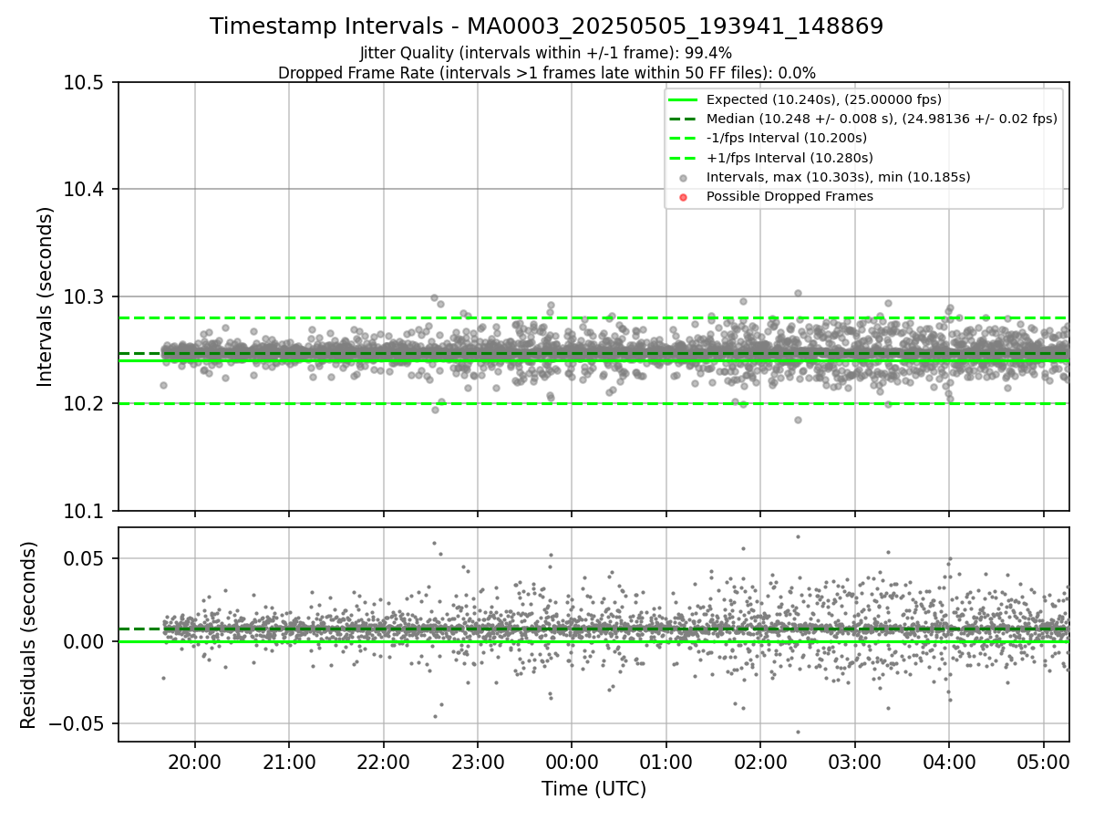Image resolution: width=1094 pixels, height=821 pixels.
Task: Click the 21:00 time tick label
Action: point(289,761)
